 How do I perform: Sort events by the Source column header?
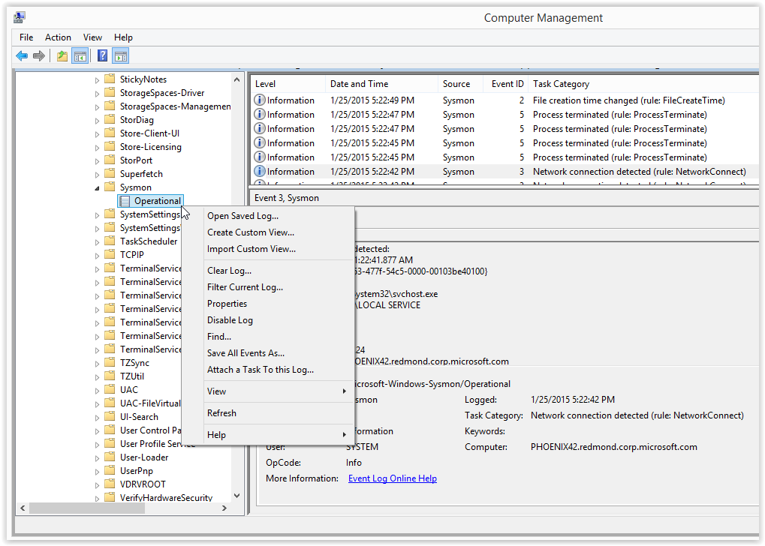(x=460, y=84)
